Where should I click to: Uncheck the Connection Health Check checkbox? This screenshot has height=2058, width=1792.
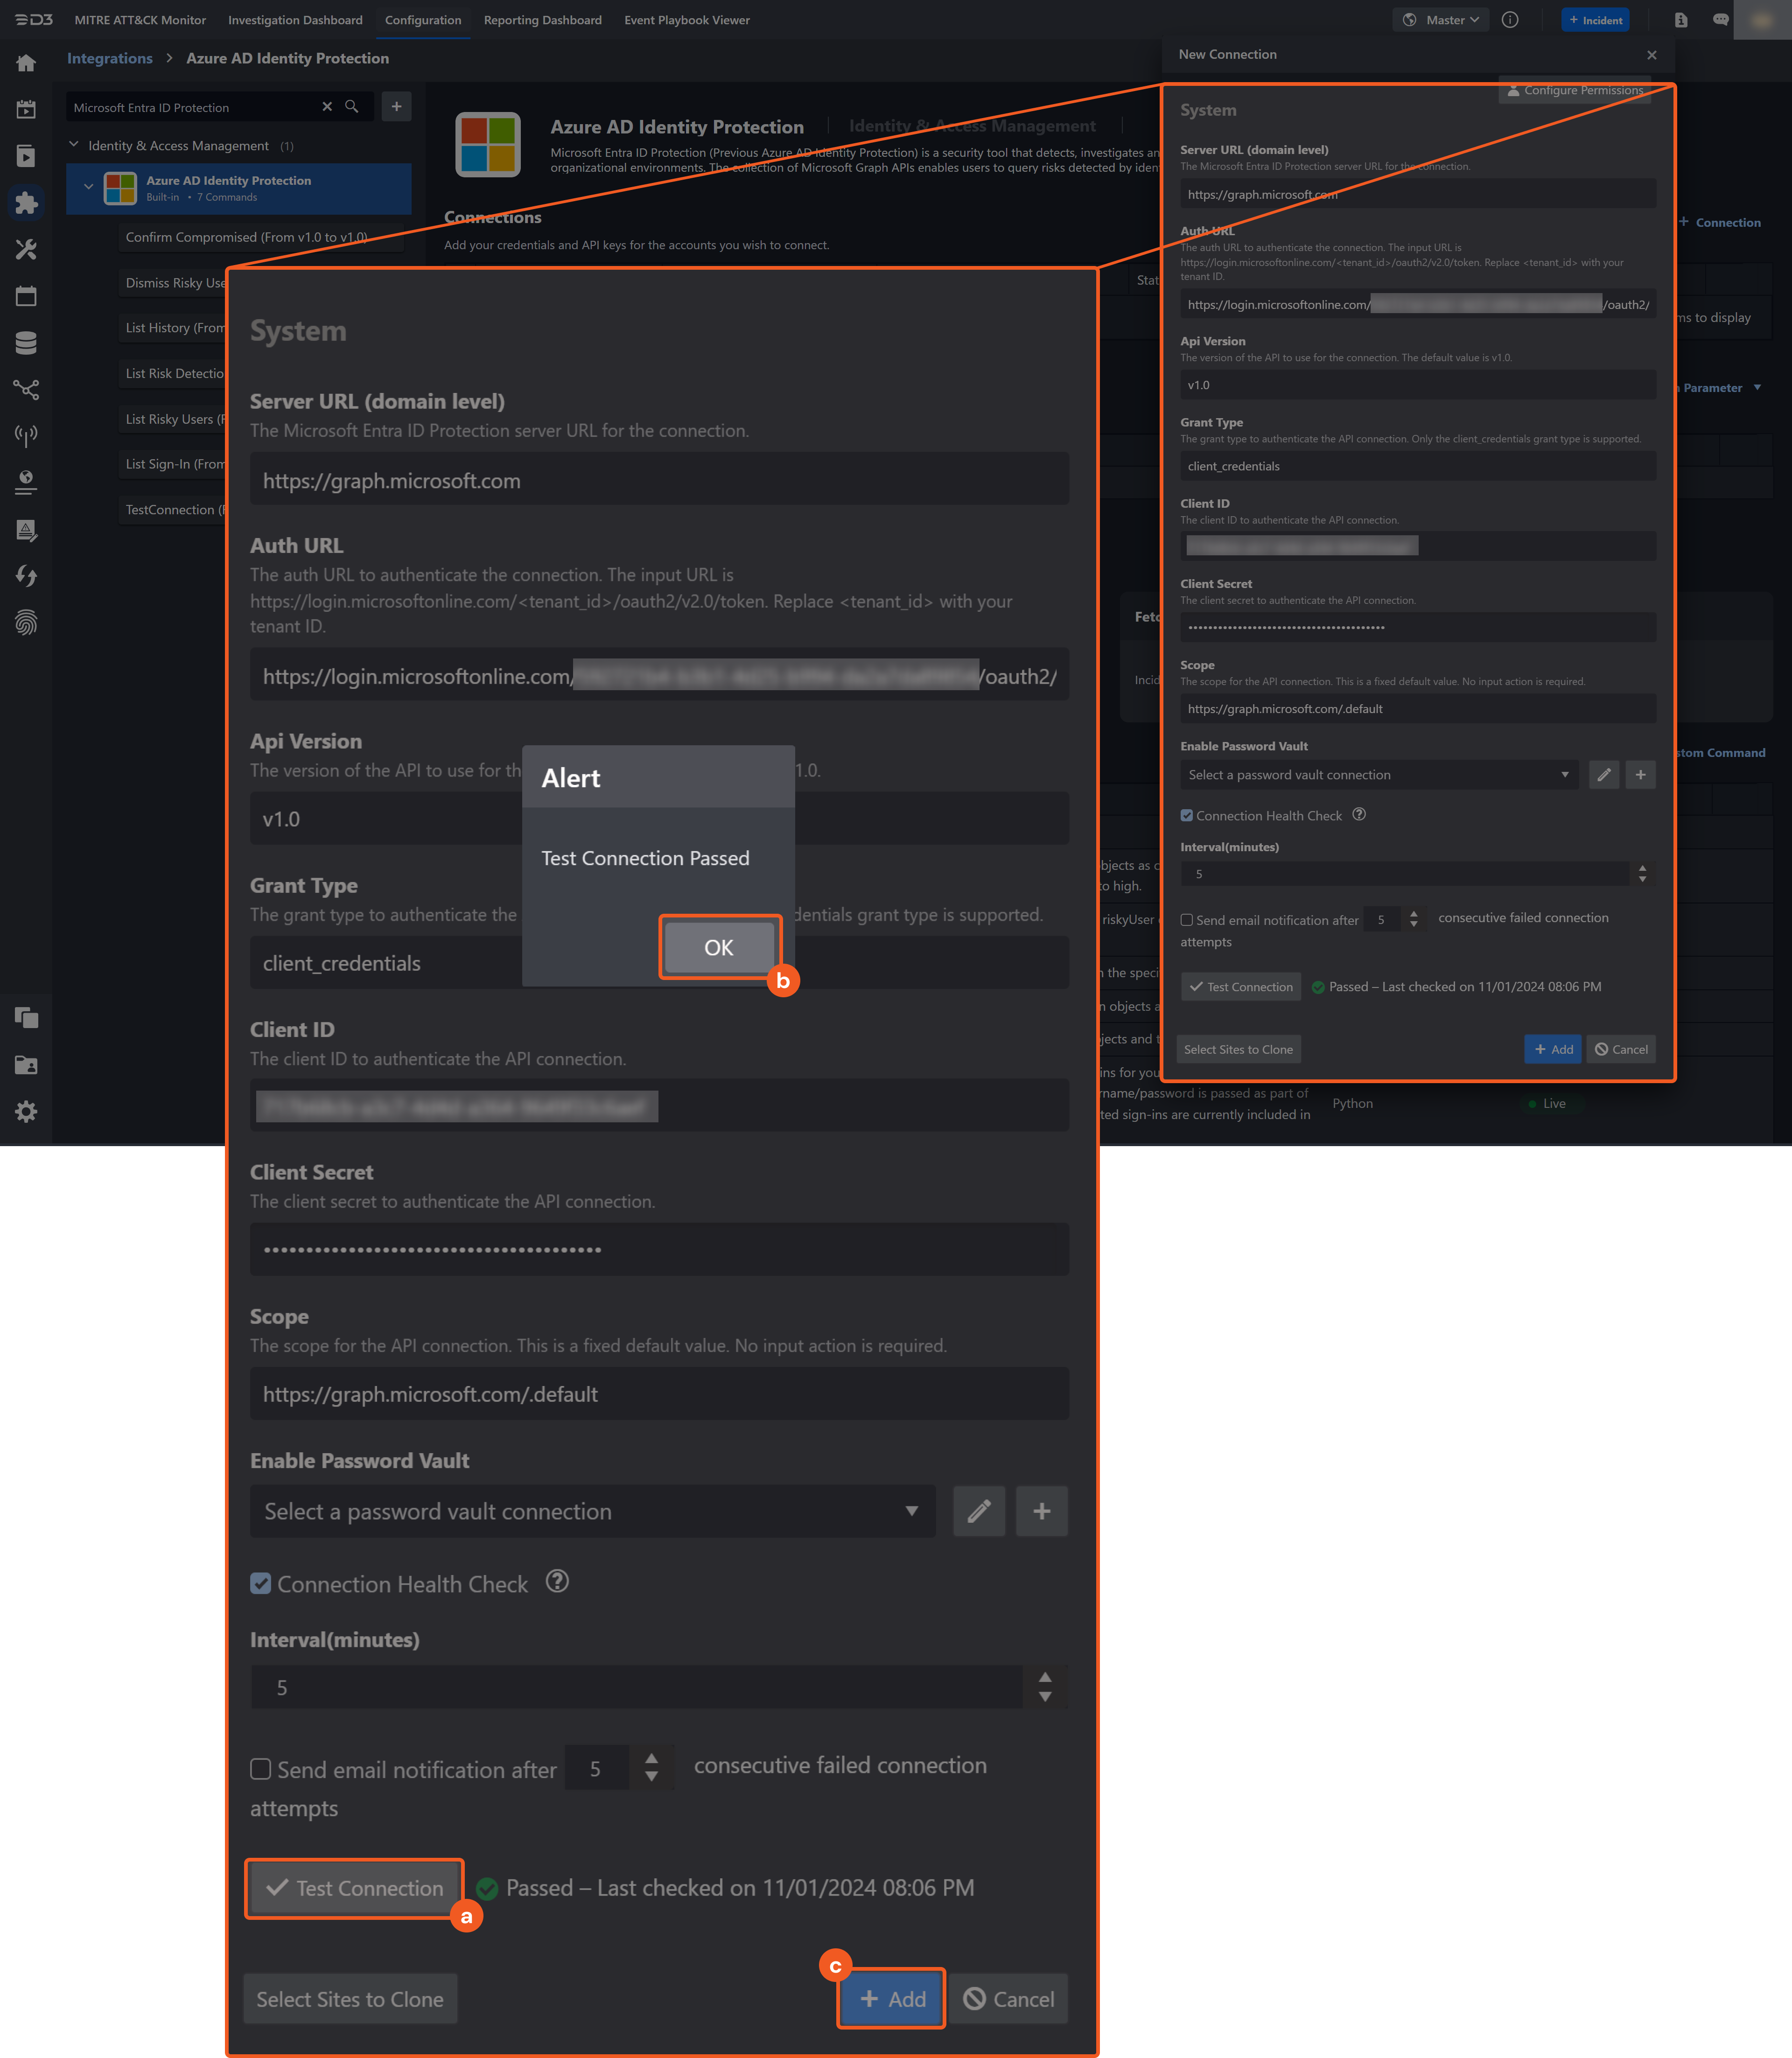point(261,1583)
